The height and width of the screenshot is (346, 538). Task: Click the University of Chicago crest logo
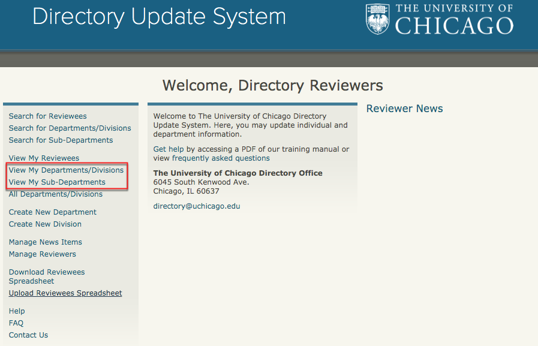pos(377,19)
